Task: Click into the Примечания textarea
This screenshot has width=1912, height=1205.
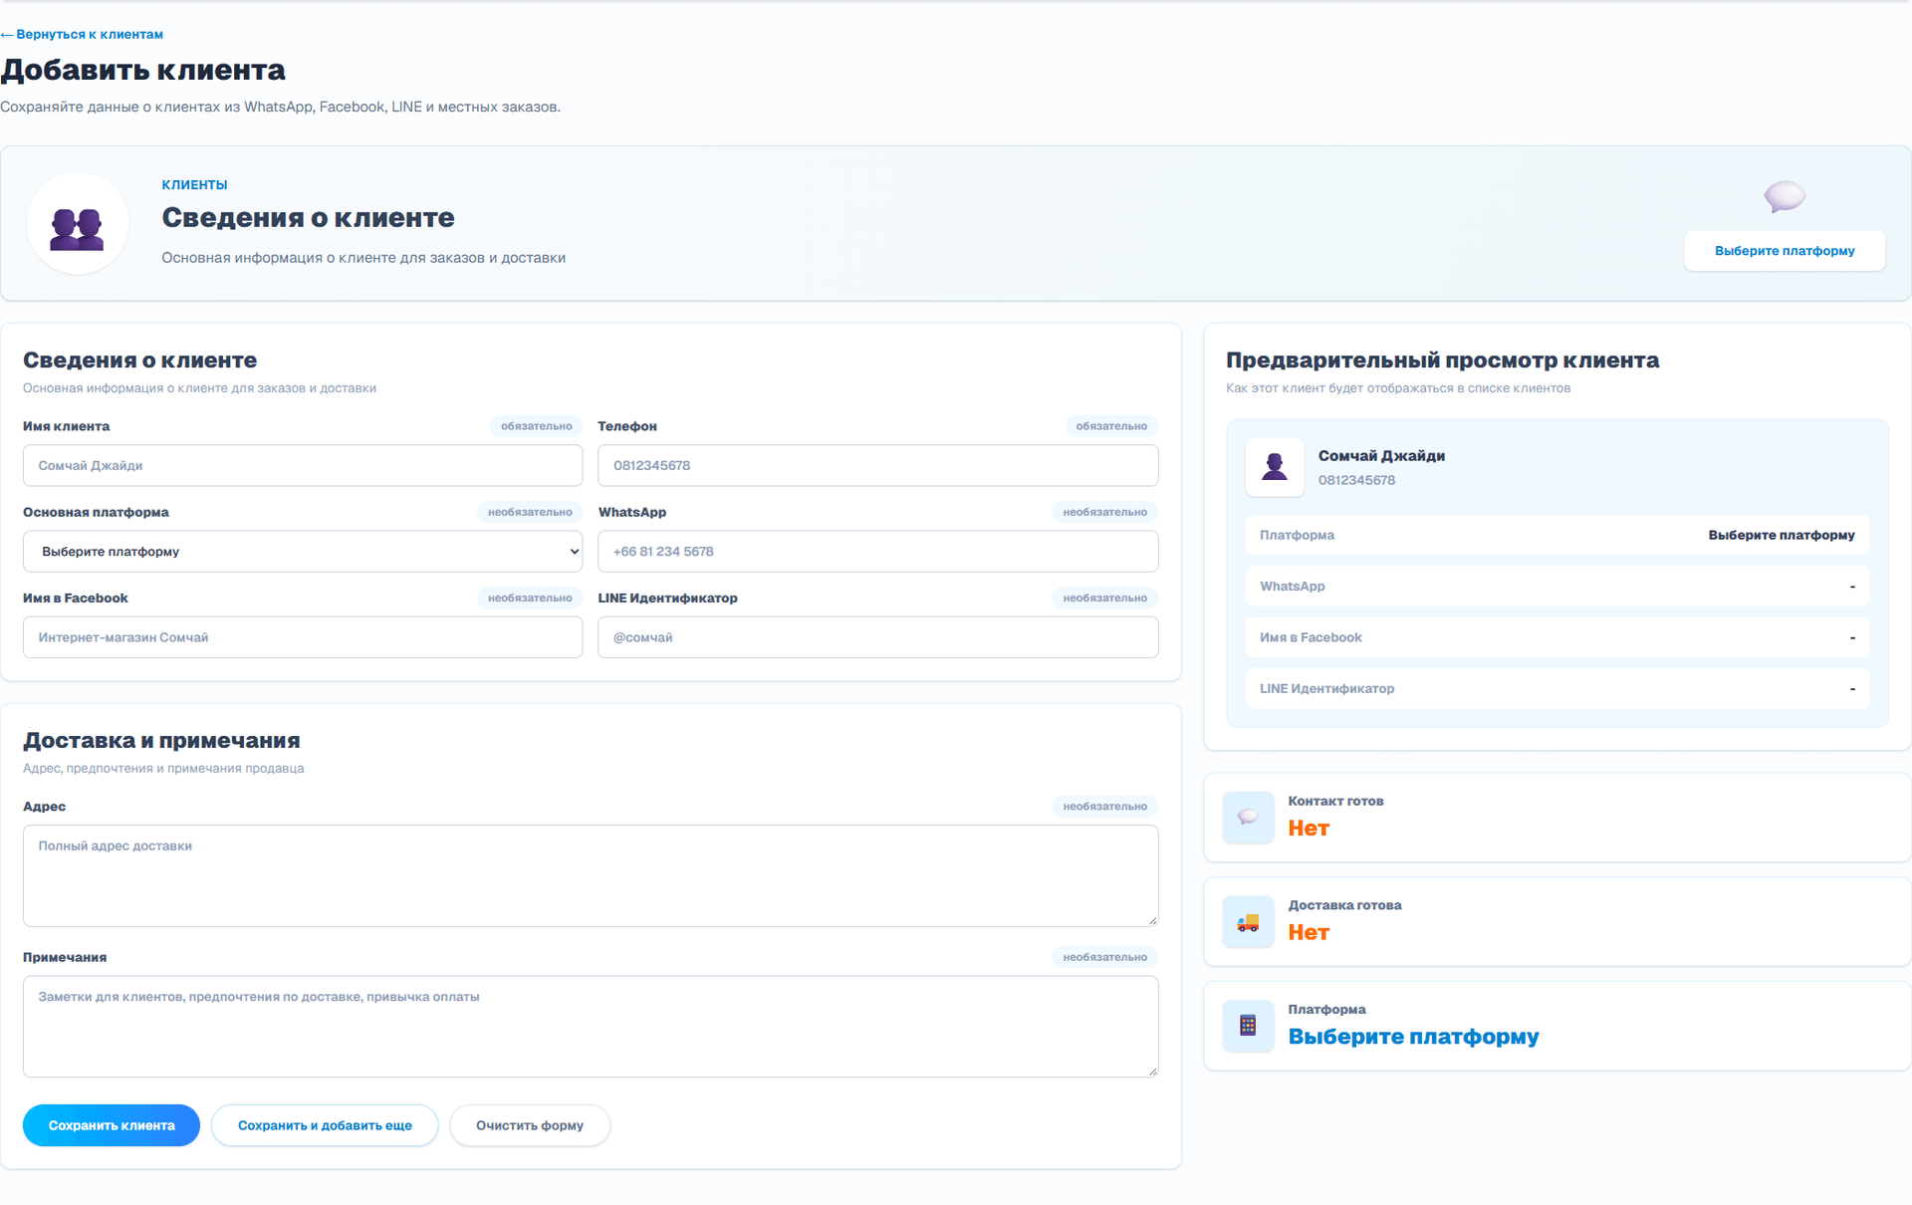Action: [x=591, y=1027]
